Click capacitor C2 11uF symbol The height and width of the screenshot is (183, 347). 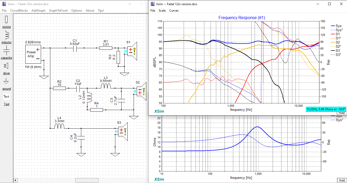[x=78, y=88]
